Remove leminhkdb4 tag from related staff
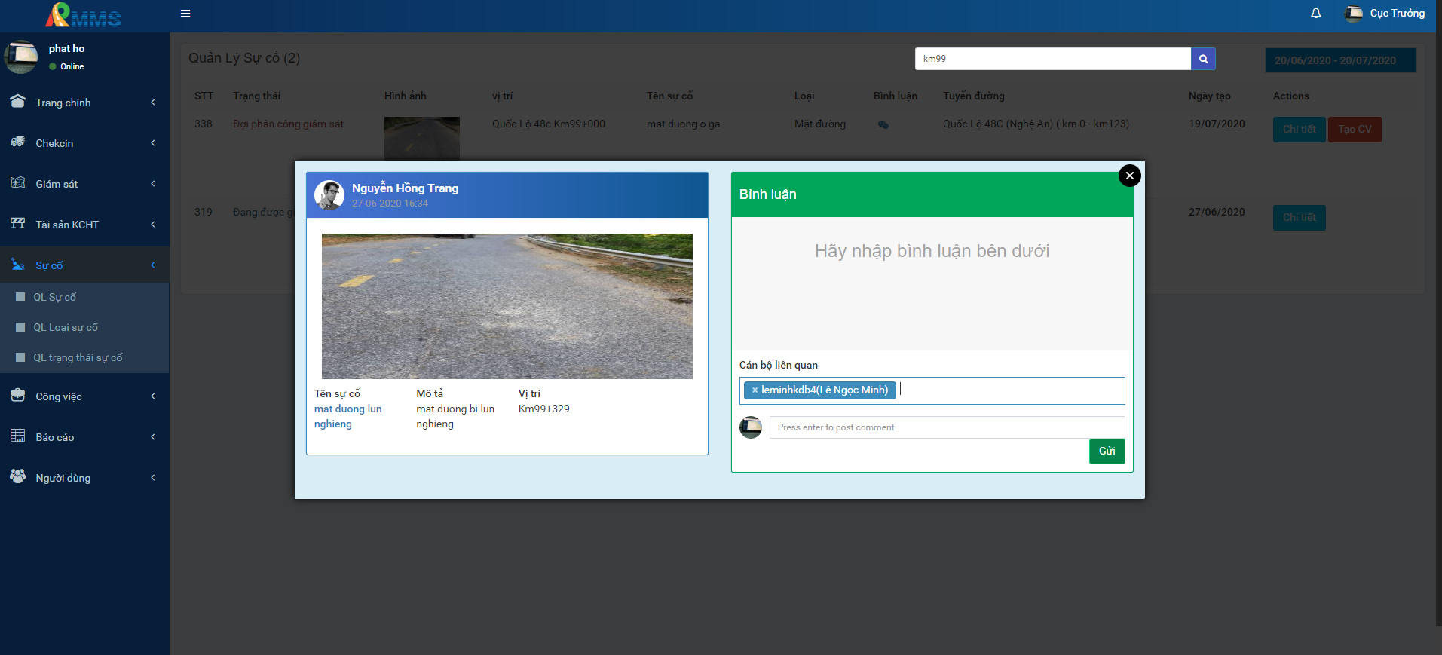The height and width of the screenshot is (655, 1442). [755, 390]
